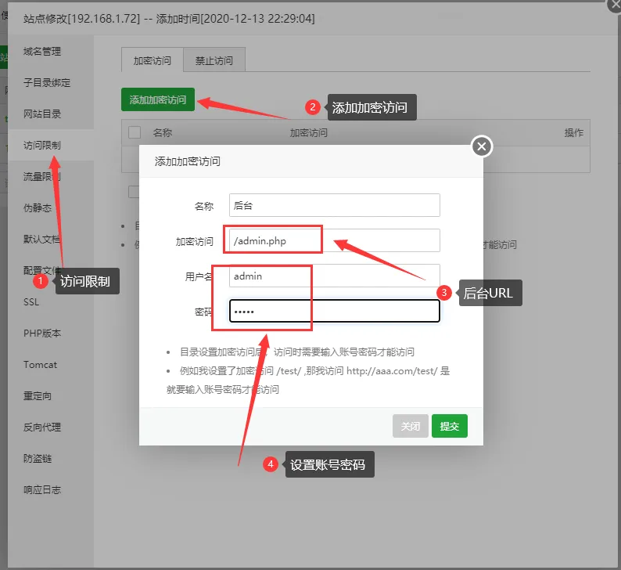This screenshot has width=621, height=570.
Task: Select SSL in the left menu
Action: coord(31,302)
